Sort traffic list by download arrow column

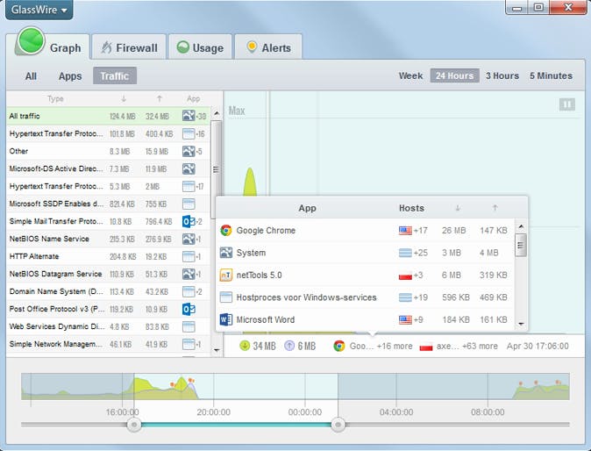pyautogui.click(x=124, y=99)
